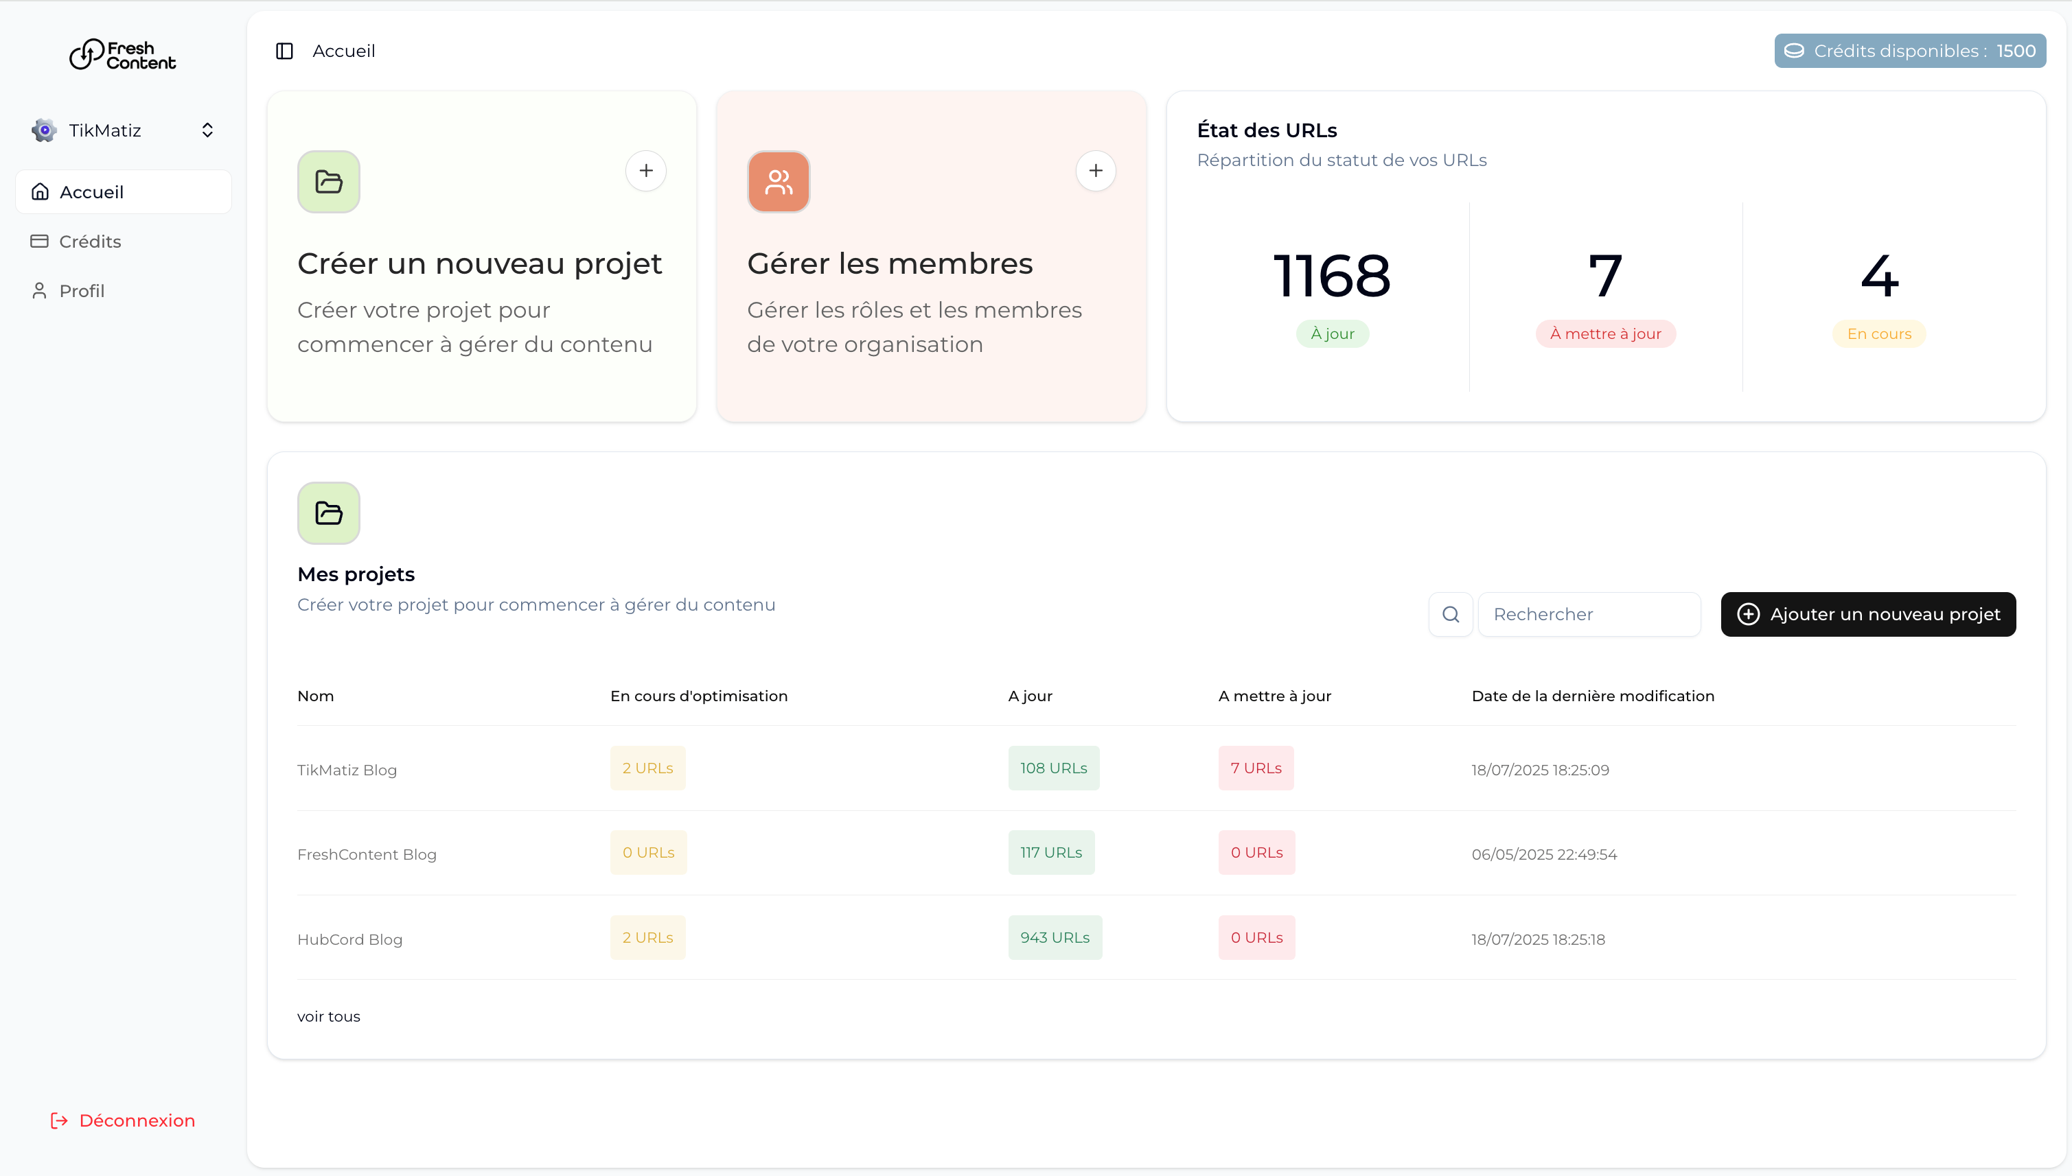The height and width of the screenshot is (1176, 2072).
Task: Toggle the sidebar panel icon
Action: pos(284,51)
